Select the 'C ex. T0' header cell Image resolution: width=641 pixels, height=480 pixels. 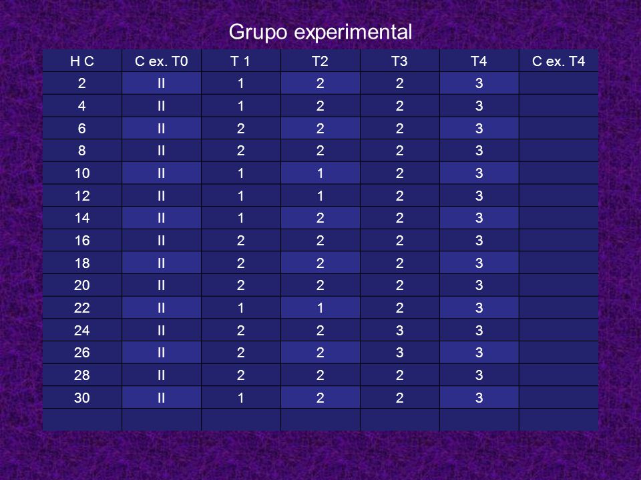tap(162, 61)
